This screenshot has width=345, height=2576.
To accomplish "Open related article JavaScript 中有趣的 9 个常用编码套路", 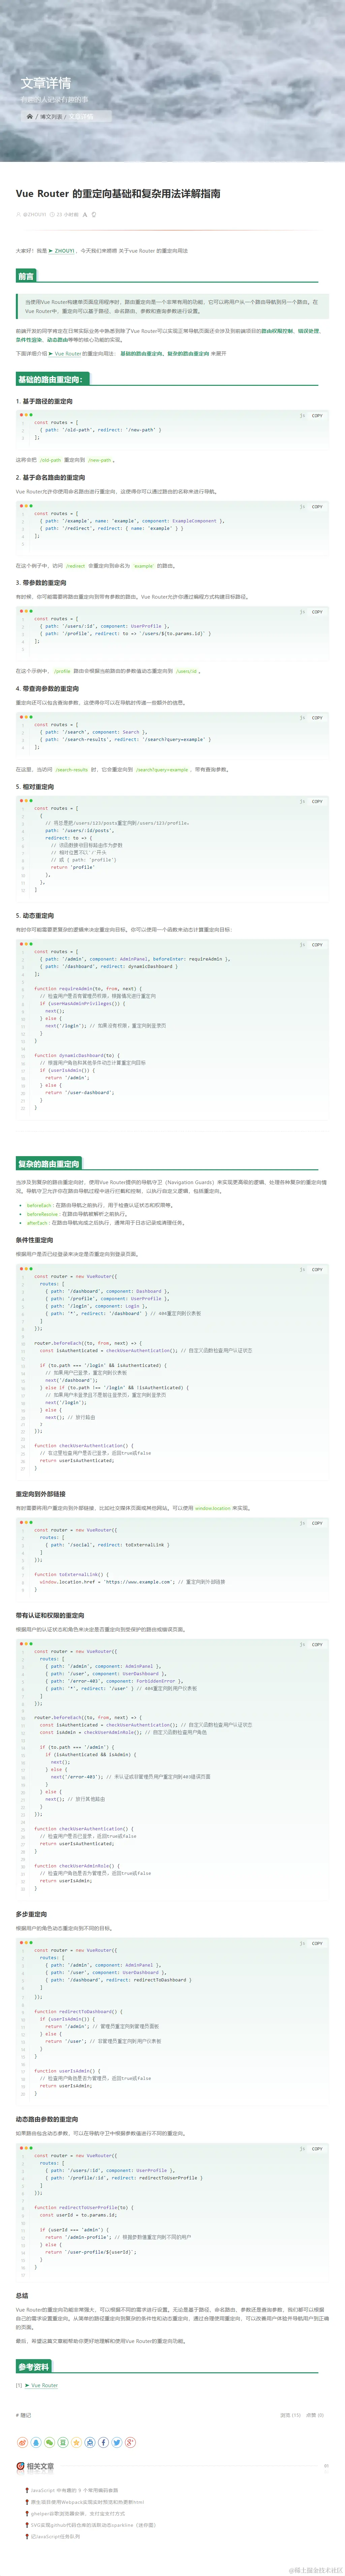I will pos(74,2490).
